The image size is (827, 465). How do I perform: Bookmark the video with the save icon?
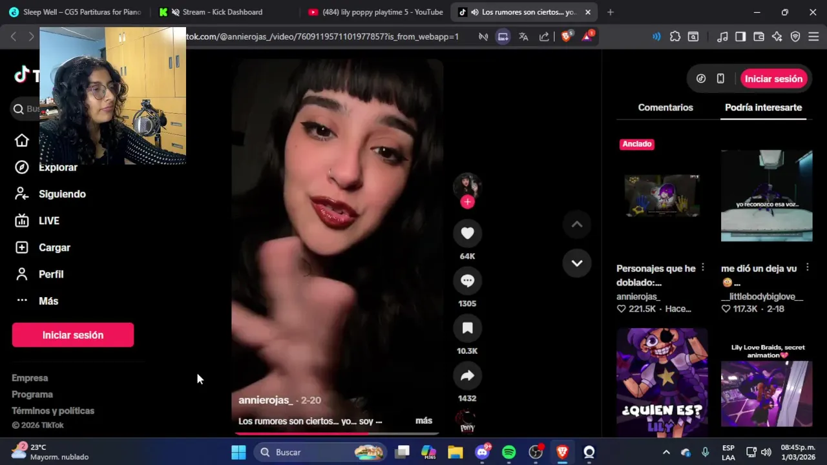(x=467, y=328)
